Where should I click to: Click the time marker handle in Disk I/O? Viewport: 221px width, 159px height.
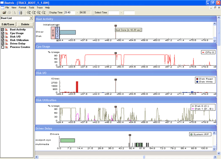[x=116, y=79]
